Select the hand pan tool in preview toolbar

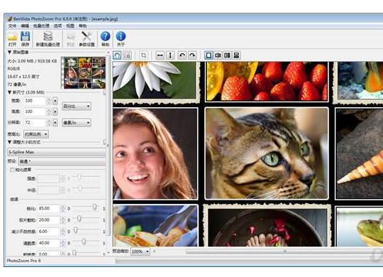[x=117, y=55]
